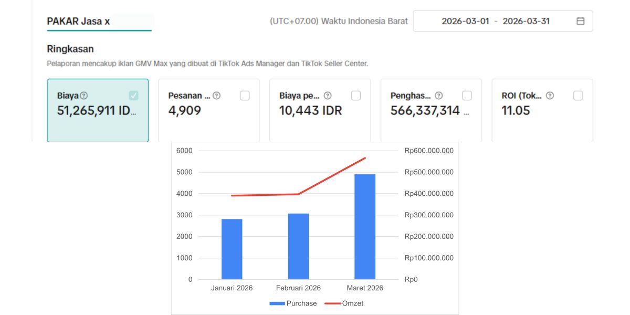630x315 pixels.
Task: Check the Penghas... metric checkbox
Action: (467, 96)
